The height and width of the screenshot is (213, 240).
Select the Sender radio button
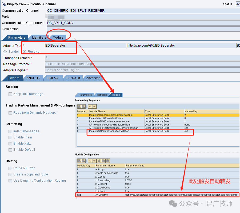[x=5, y=52]
